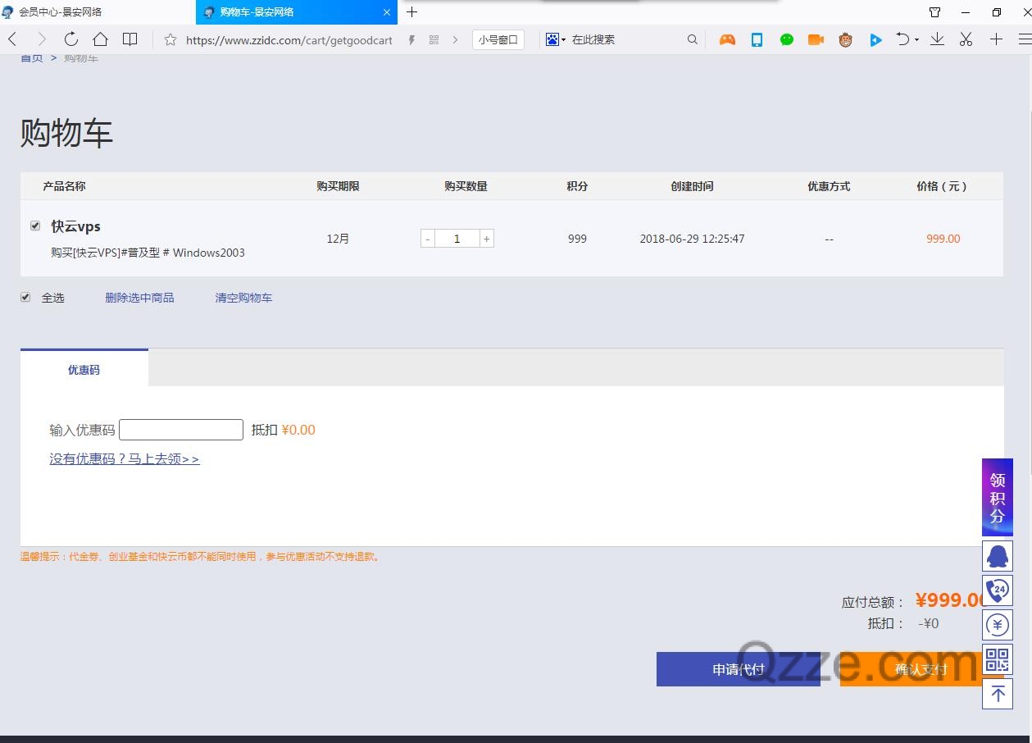
Task: Click the 申请代付 button
Action: (x=738, y=669)
